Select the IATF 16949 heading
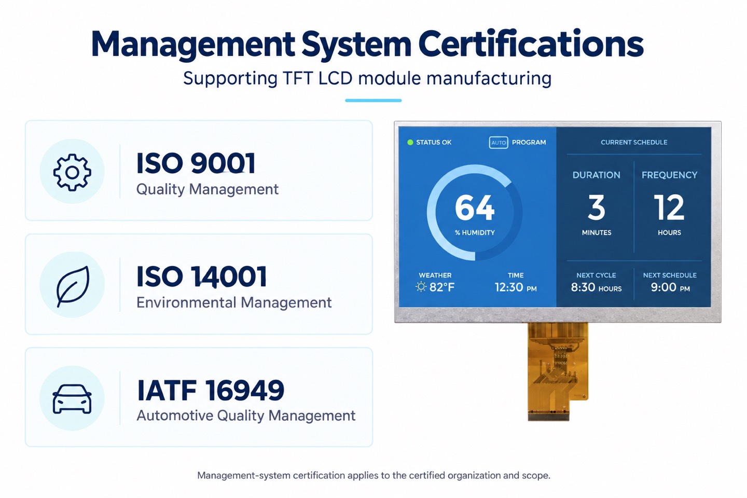The height and width of the screenshot is (498, 747). [x=211, y=390]
